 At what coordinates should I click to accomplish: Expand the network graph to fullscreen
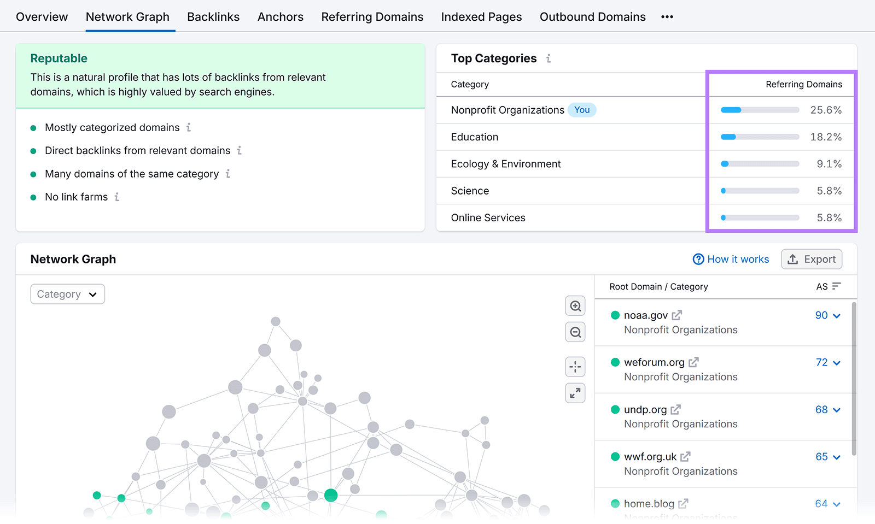pyautogui.click(x=575, y=393)
